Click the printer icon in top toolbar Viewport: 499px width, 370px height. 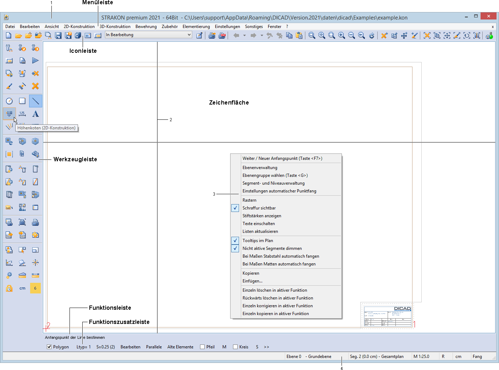tap(212, 35)
